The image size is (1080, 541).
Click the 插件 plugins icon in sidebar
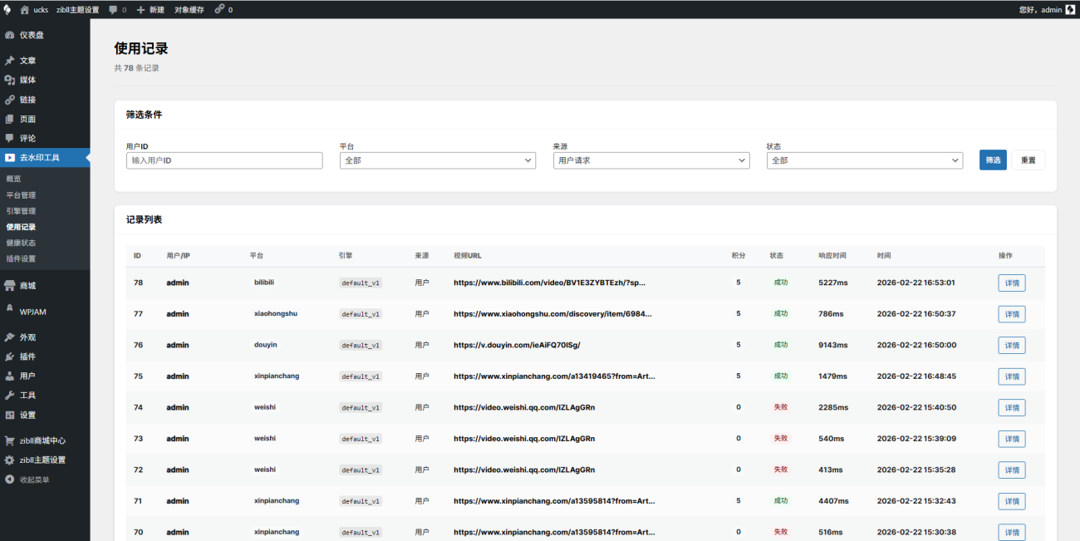[x=10, y=357]
